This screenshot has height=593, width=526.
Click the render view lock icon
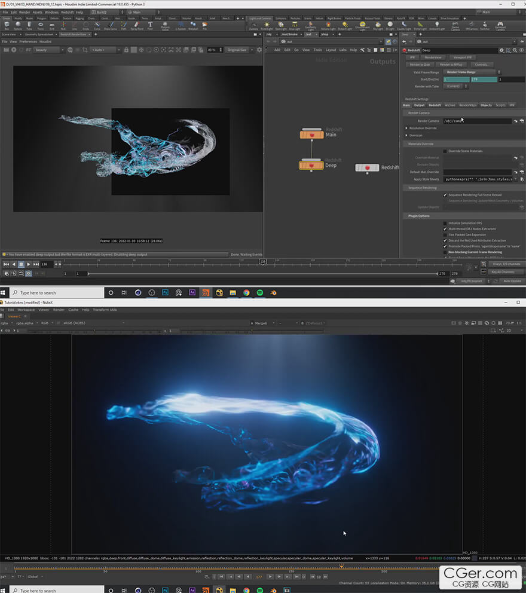126,50
